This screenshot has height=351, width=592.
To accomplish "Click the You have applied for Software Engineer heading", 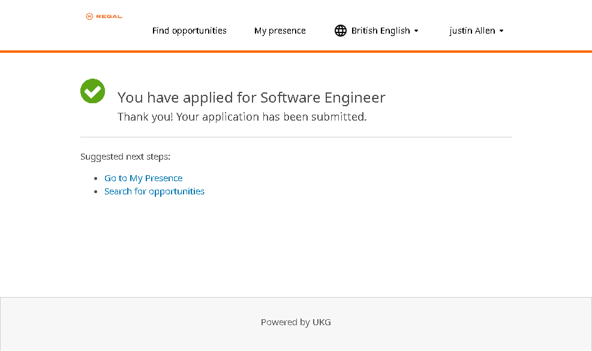I will [251, 97].
